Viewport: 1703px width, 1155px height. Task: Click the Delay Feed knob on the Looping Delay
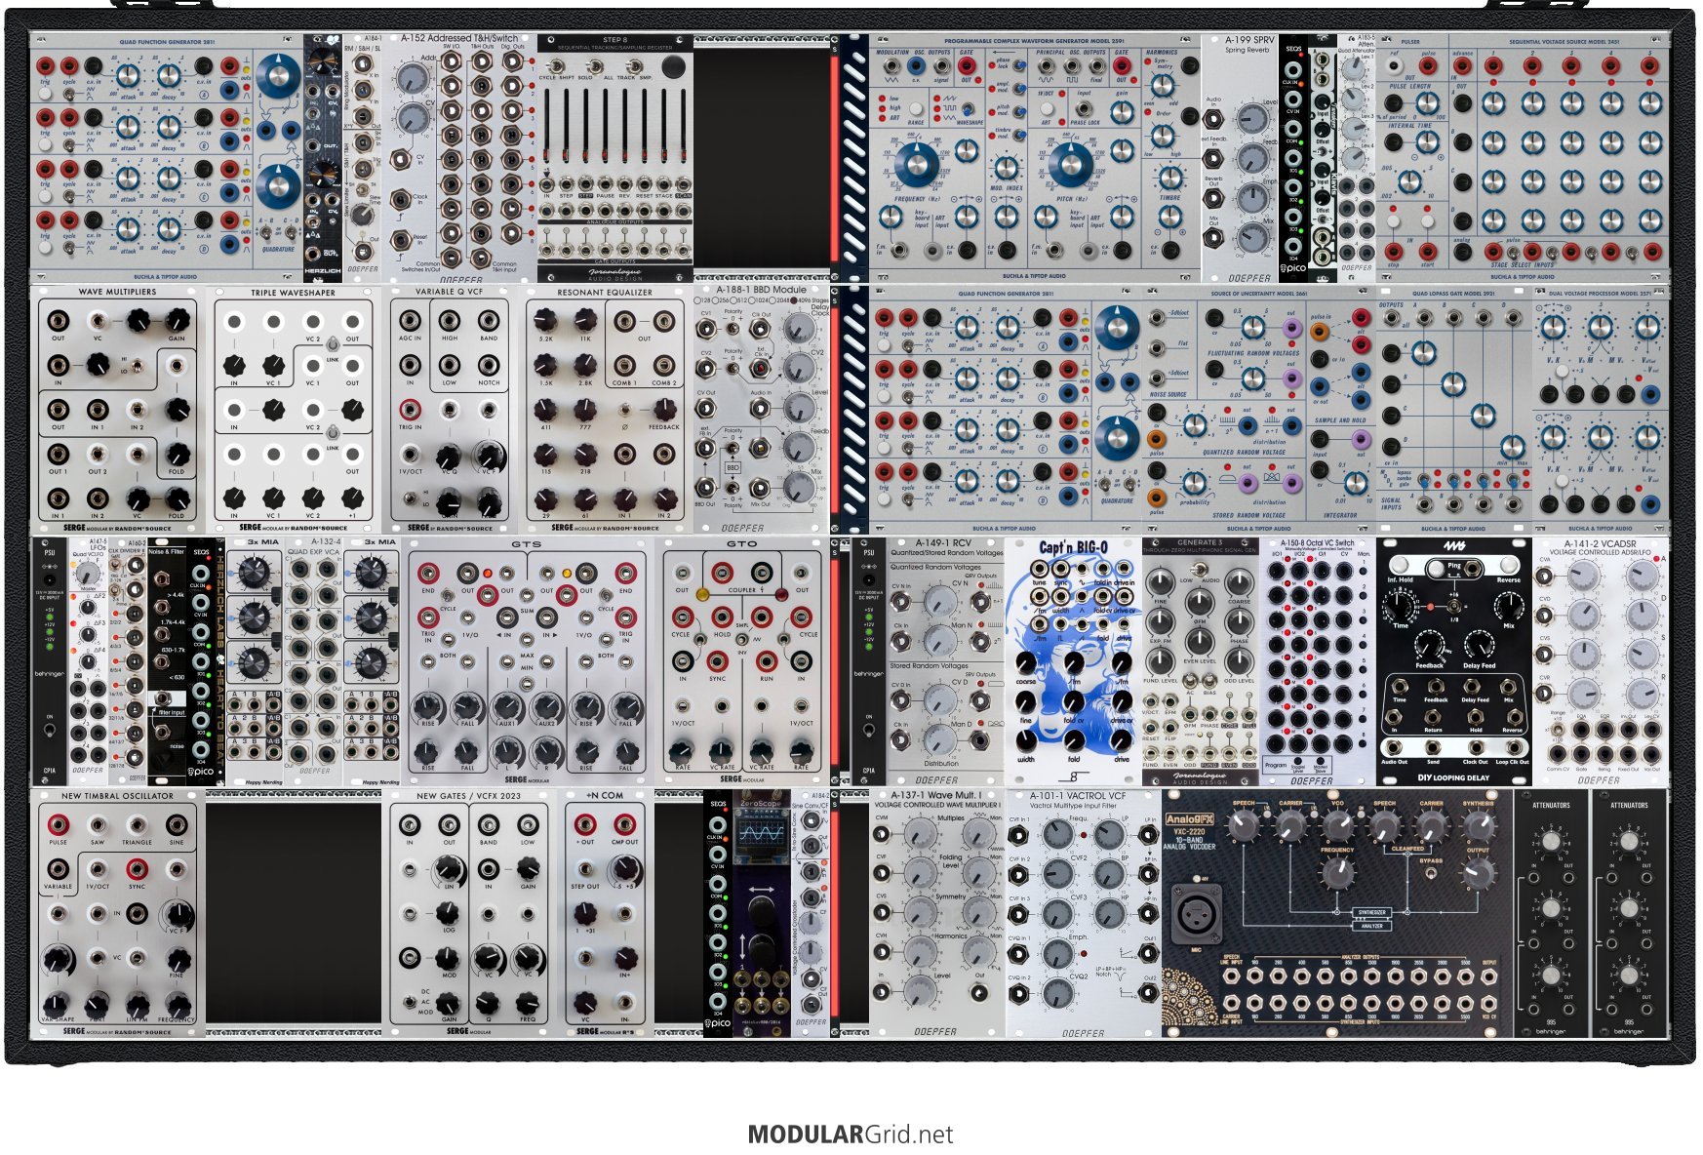1479,646
